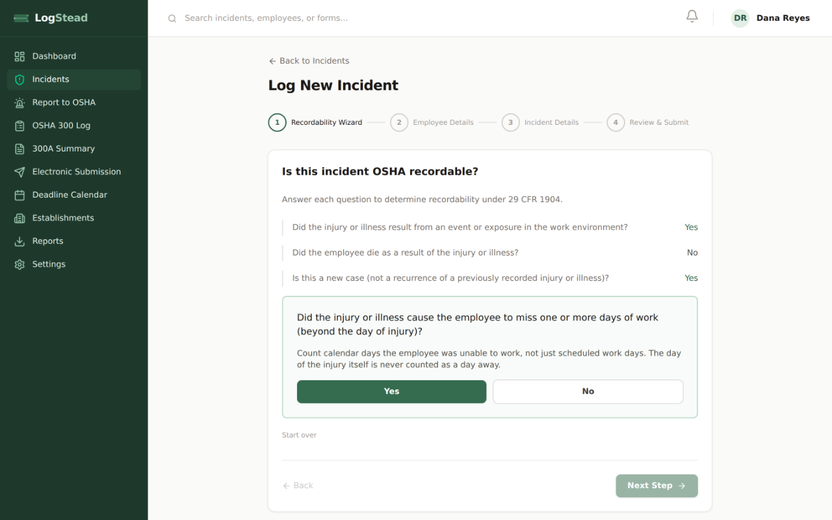This screenshot has width=832, height=520.
Task: Answer Yes to missed work days
Action: [391, 391]
